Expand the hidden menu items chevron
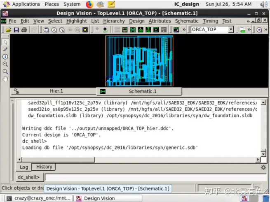This screenshot has height=202, width=270. click(x=248, y=21)
